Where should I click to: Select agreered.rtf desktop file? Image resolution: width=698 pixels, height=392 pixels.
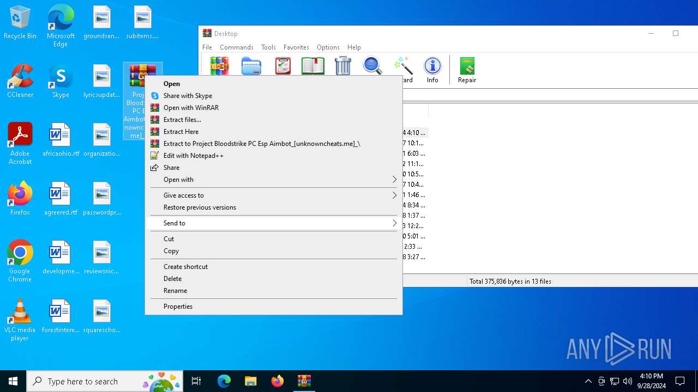point(61,199)
